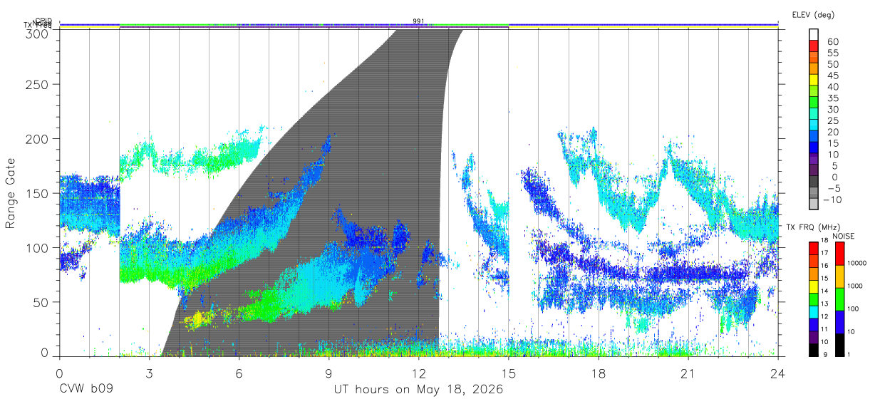875x404 pixels.
Task: Click the white top swatch above elevation 60
Action: pos(814,35)
